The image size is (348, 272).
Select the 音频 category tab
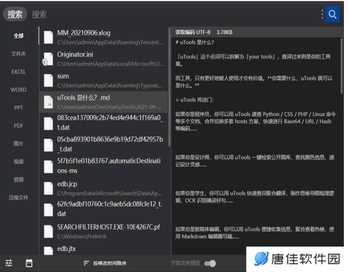pos(19,179)
